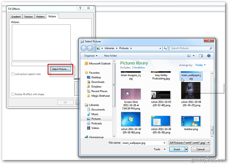
Task: Select the taskbar.png thumbnail
Action: [191, 121]
